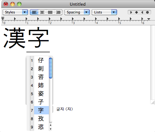Select left text alignment
This screenshot has width=155, height=132.
coord(34,12)
